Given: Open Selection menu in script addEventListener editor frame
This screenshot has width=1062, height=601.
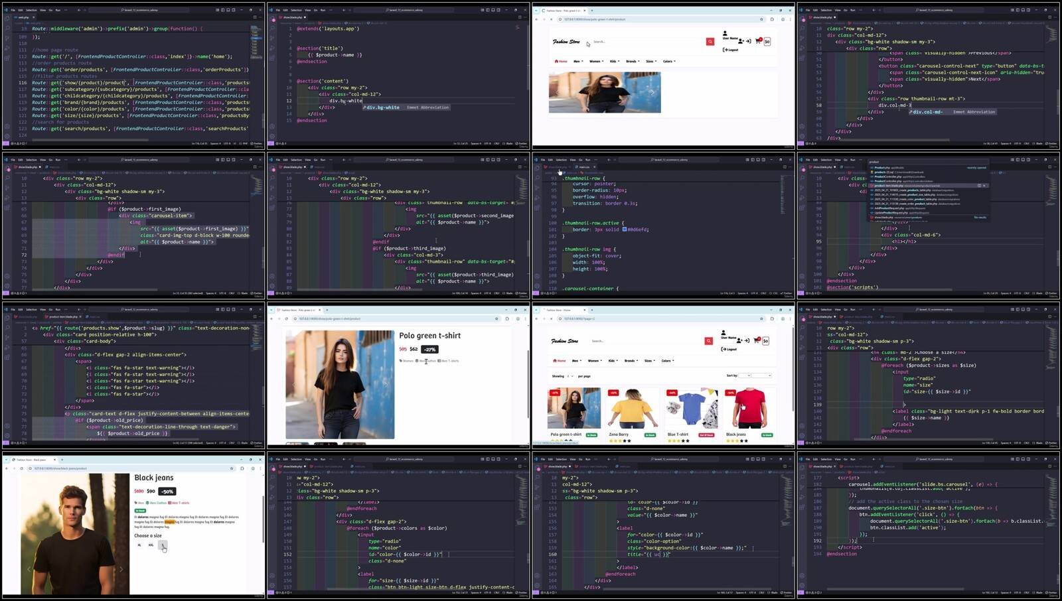Looking at the screenshot, I should click(828, 459).
